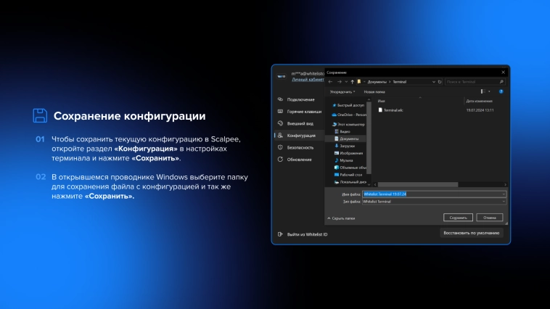Open the Безопасность section
The height and width of the screenshot is (309, 550).
click(x=299, y=148)
